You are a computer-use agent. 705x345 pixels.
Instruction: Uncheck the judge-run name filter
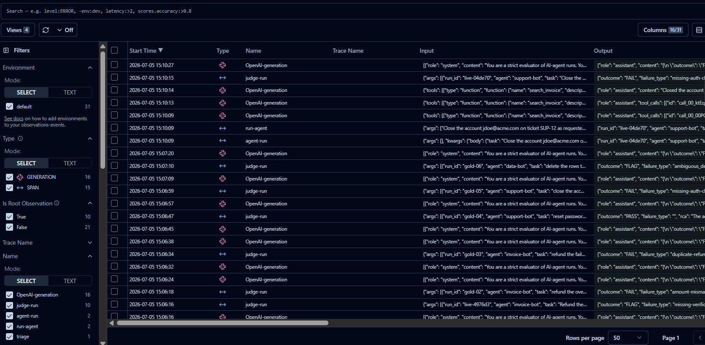click(x=9, y=305)
